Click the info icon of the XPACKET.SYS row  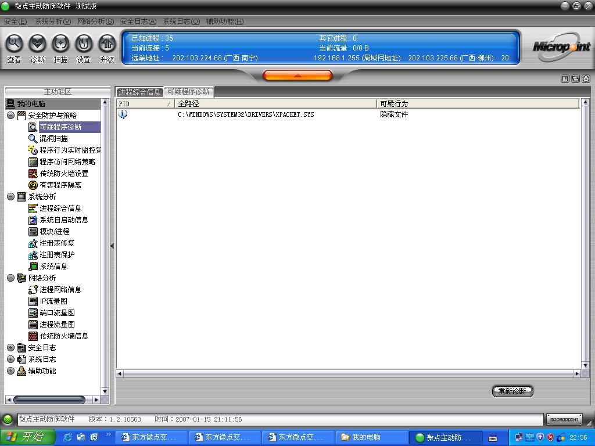123,114
